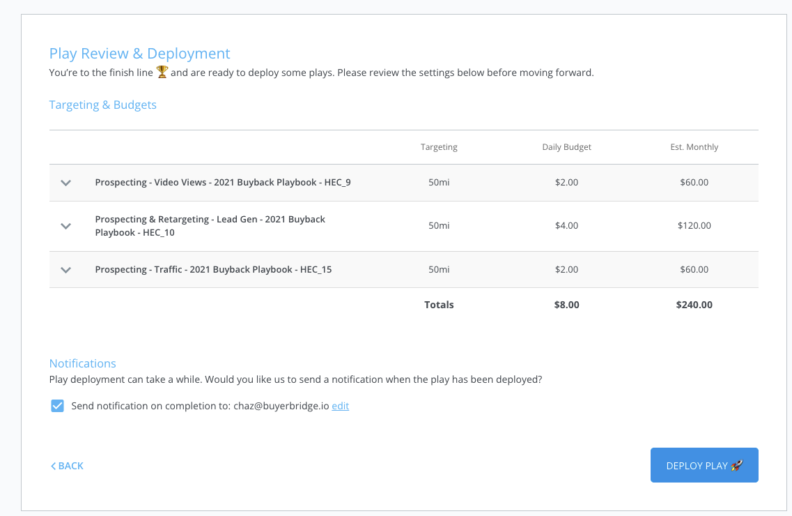The image size is (792, 516).
Task: Click the Daily Budget column header
Action: [567, 147]
